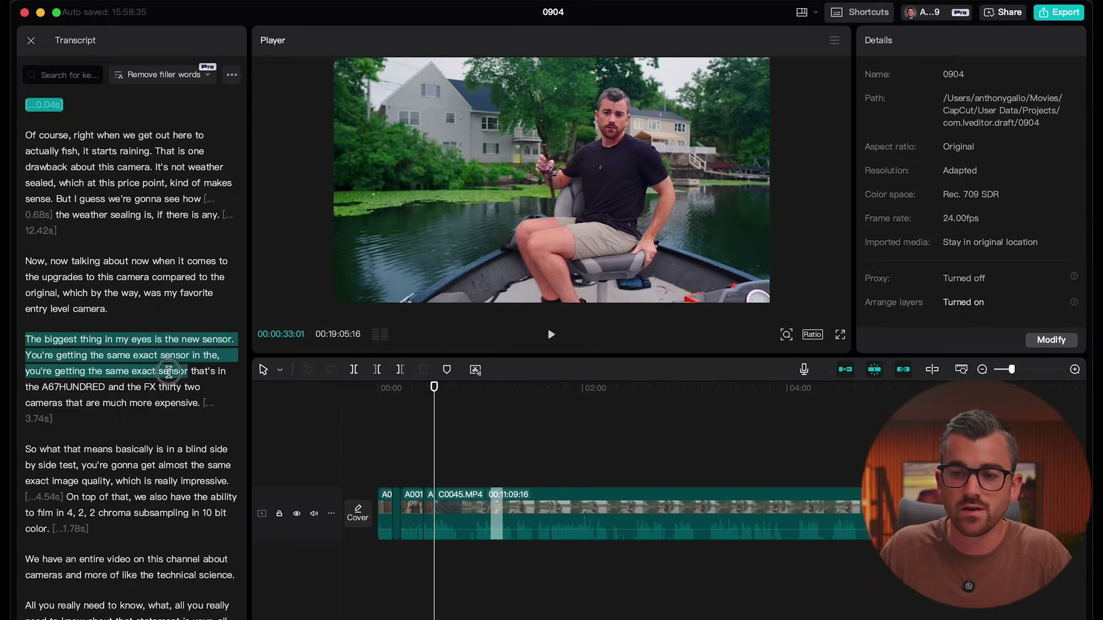Click the Delete right of playhead tool
The height and width of the screenshot is (620, 1103).
pos(400,370)
